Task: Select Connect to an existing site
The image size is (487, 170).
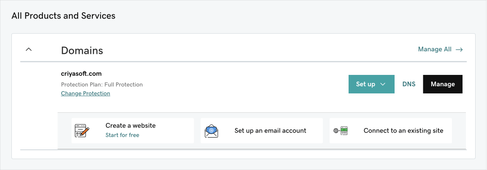Action: [391, 130]
